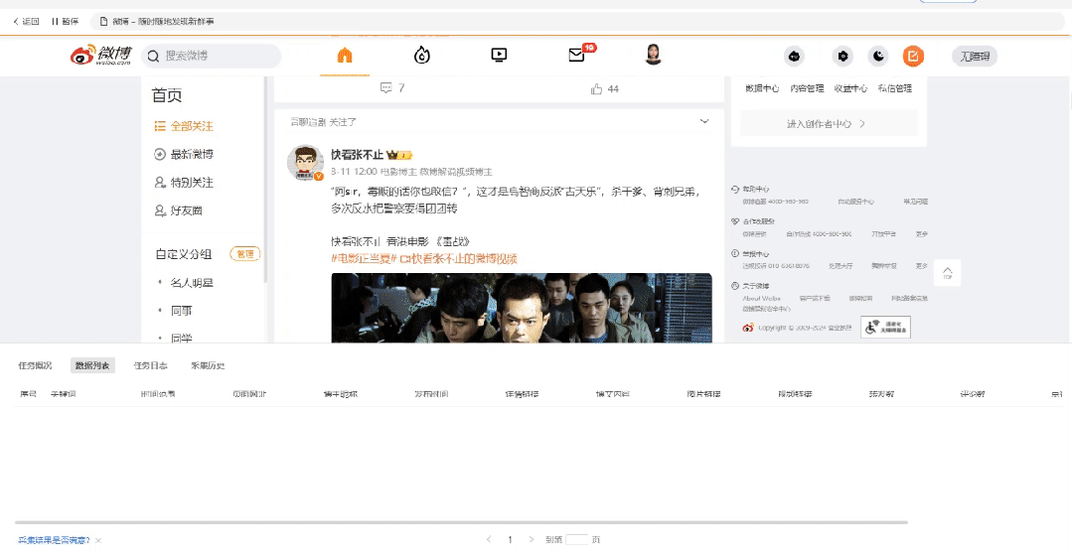Click the like thumbs-up icon

tap(597, 88)
